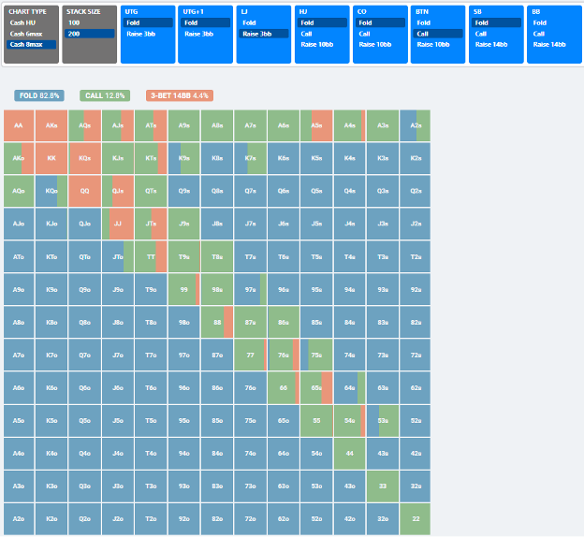The height and width of the screenshot is (537, 584).
Task: Select the 22 hand cell
Action: click(416, 518)
